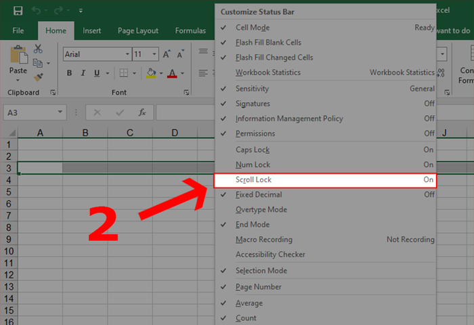Viewport: 474px width, 325px height.
Task: Click the Increase Font Size icon
Action: coord(167,54)
